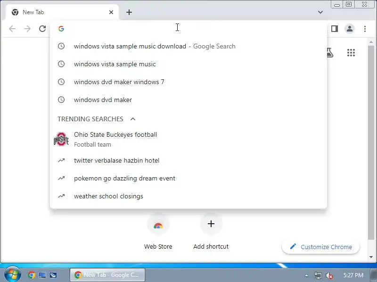Open the pinned monitor icon on taskbar
Viewport: 377px width, 282px height.
[x=42, y=275]
